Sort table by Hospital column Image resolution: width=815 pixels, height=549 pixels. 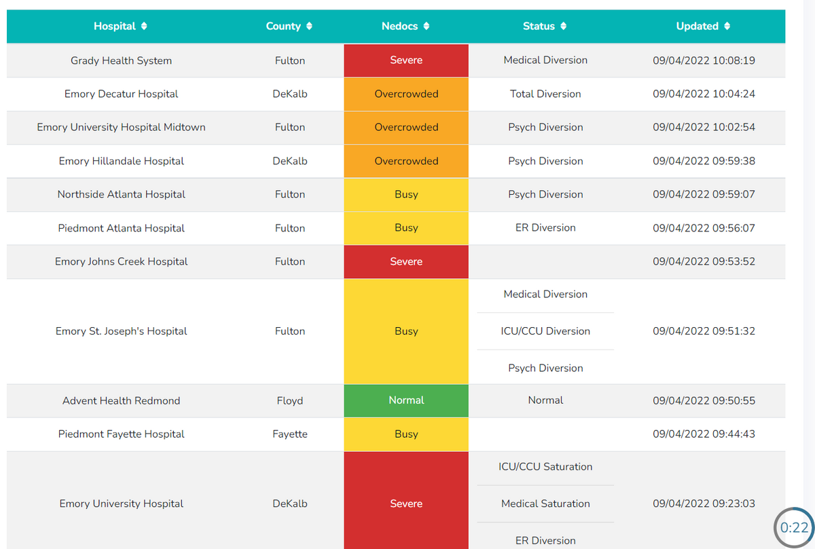120,26
